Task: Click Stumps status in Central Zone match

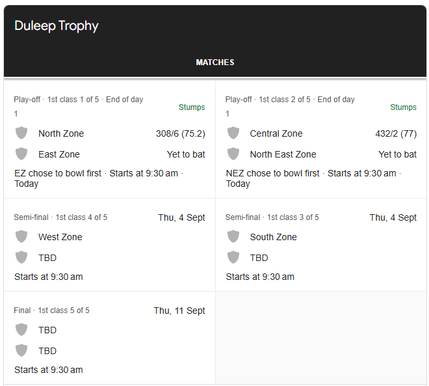Action: click(403, 107)
